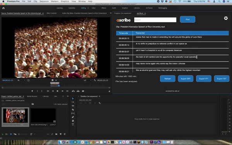Click timecode 00:08:32:07 row
The height and width of the screenshot is (145, 232).
(x=172, y=52)
